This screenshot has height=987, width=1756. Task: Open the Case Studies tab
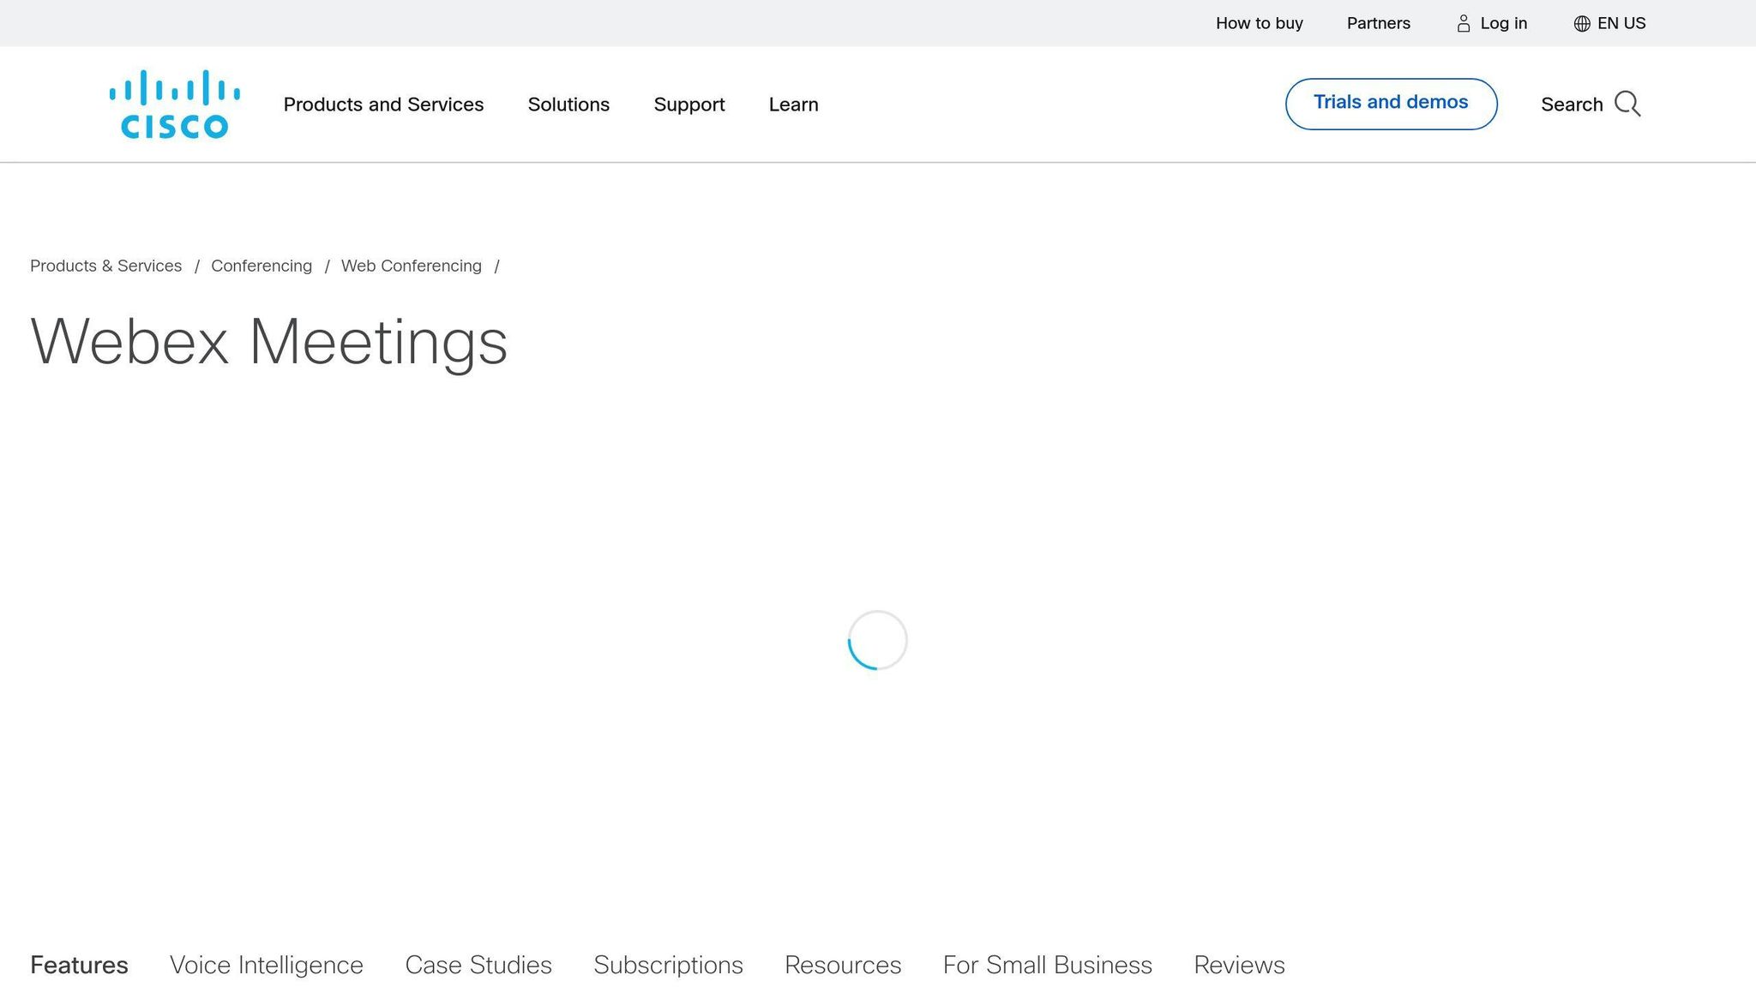click(478, 965)
